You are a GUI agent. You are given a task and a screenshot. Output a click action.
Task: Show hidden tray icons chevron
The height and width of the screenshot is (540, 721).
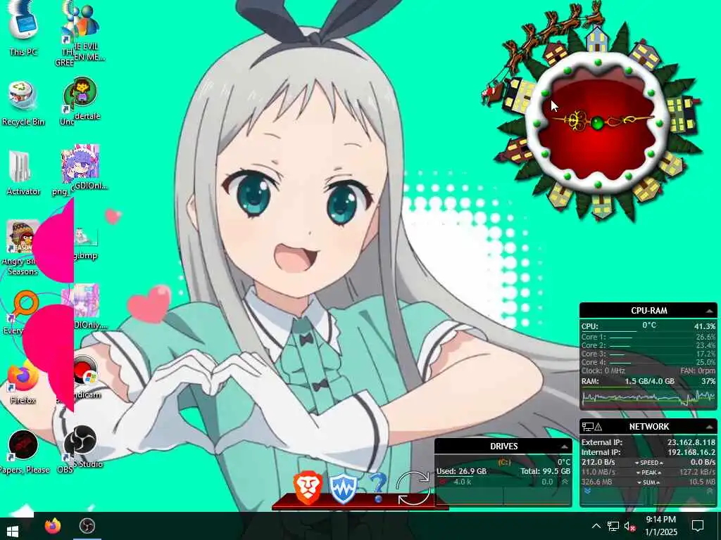596,526
